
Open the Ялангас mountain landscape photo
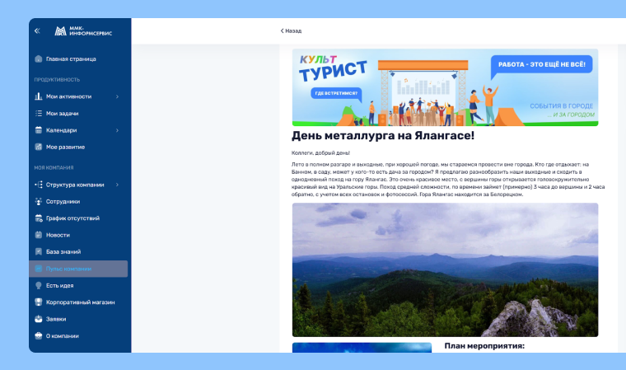pyautogui.click(x=445, y=269)
